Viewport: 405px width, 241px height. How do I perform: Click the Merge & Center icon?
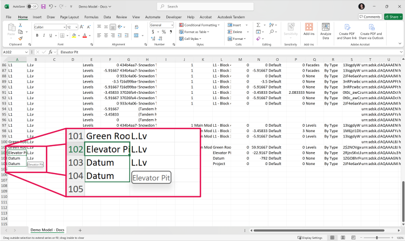click(137, 35)
